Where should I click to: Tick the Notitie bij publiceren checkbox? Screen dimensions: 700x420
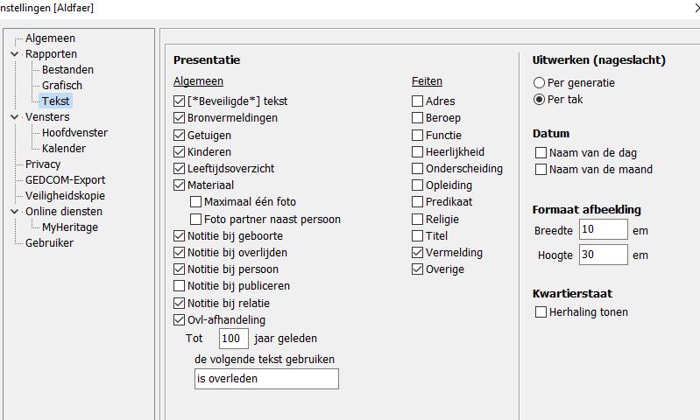tap(180, 286)
